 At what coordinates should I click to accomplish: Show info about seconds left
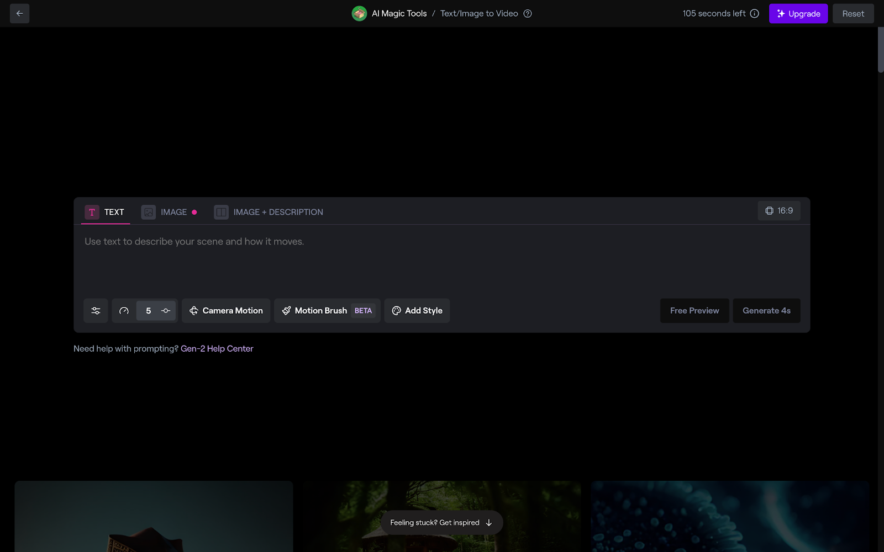[755, 13]
